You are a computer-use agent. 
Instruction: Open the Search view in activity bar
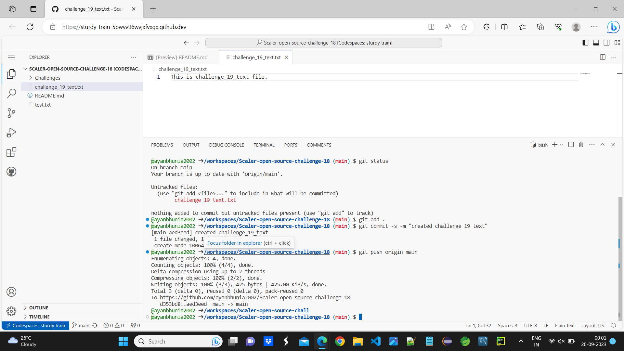click(11, 93)
